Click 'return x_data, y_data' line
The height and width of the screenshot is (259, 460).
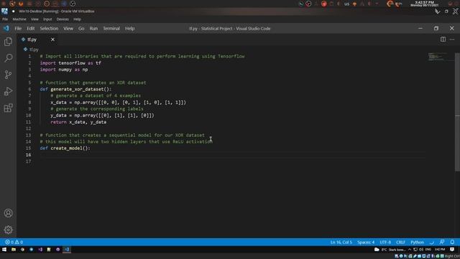78,122
